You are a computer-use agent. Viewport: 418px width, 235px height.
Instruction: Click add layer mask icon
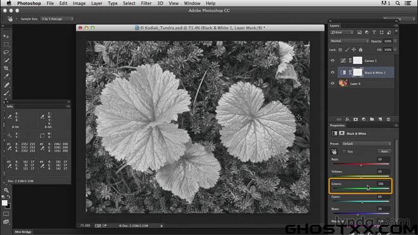(x=355, y=119)
